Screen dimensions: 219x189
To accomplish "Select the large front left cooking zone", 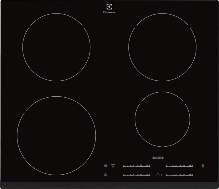I will tap(56, 135).
